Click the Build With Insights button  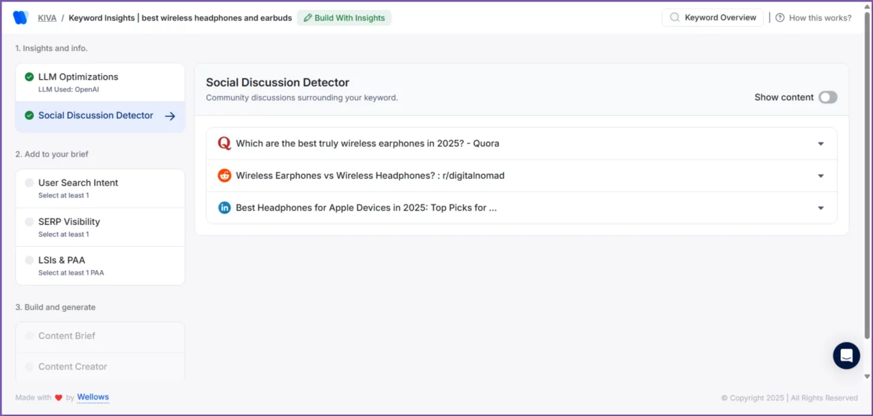[344, 18]
